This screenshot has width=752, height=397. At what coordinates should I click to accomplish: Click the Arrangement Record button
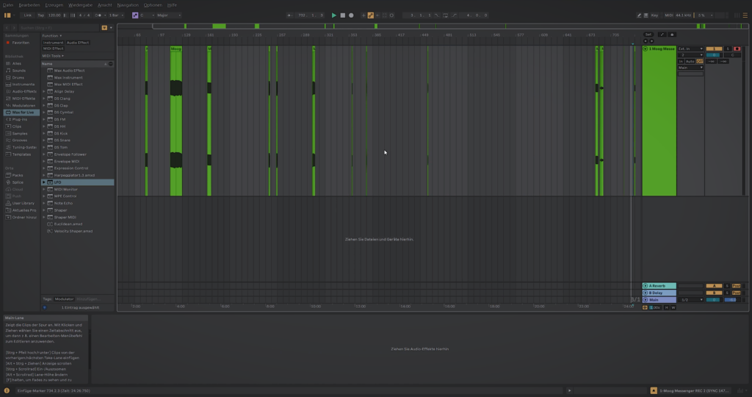[351, 15]
